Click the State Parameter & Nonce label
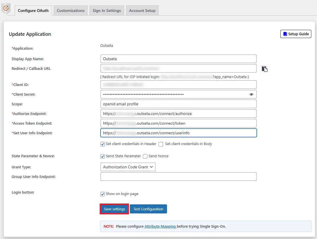This screenshot has width=317, height=239. pyautogui.click(x=33, y=156)
